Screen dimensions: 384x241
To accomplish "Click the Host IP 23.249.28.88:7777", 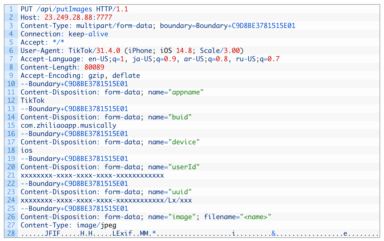I will coord(79,17).
